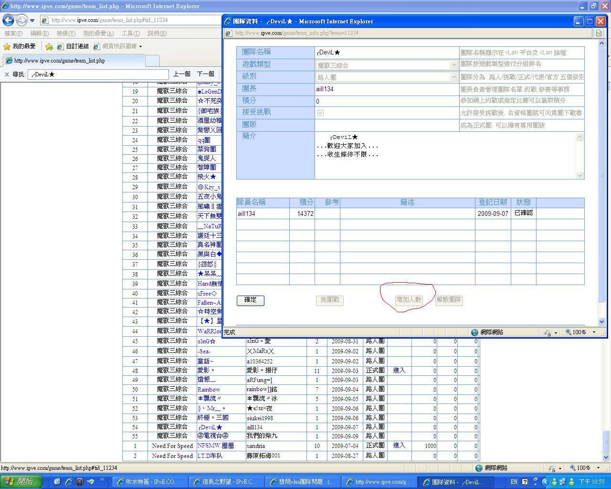Open the recent pages dropdown arrow
The height and width of the screenshot is (489, 611).
point(32,20)
